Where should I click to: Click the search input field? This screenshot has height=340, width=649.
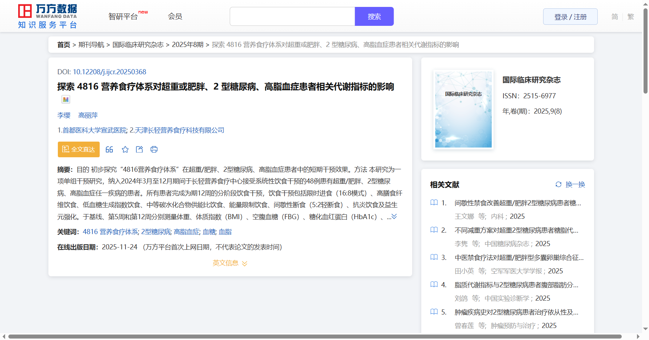(x=292, y=17)
